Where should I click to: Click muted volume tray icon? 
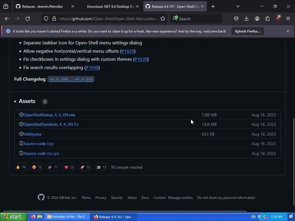coord(265,217)
